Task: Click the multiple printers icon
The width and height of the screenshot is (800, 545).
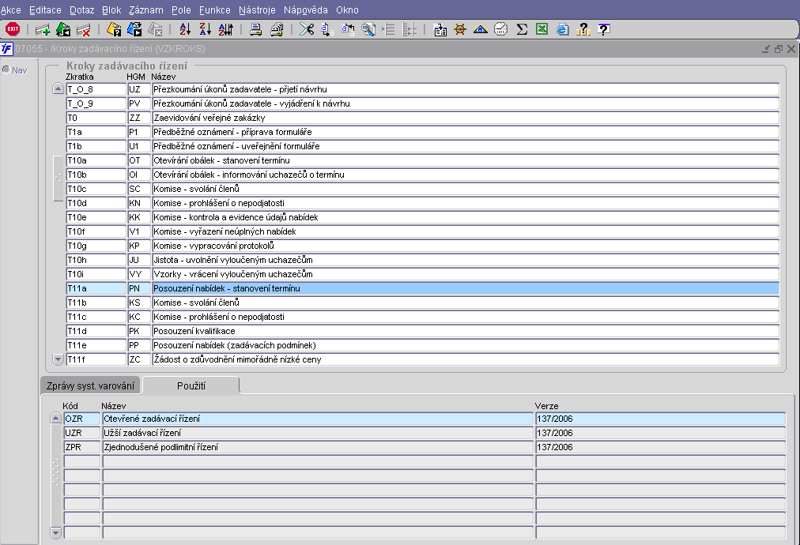Action: pyautogui.click(x=277, y=29)
